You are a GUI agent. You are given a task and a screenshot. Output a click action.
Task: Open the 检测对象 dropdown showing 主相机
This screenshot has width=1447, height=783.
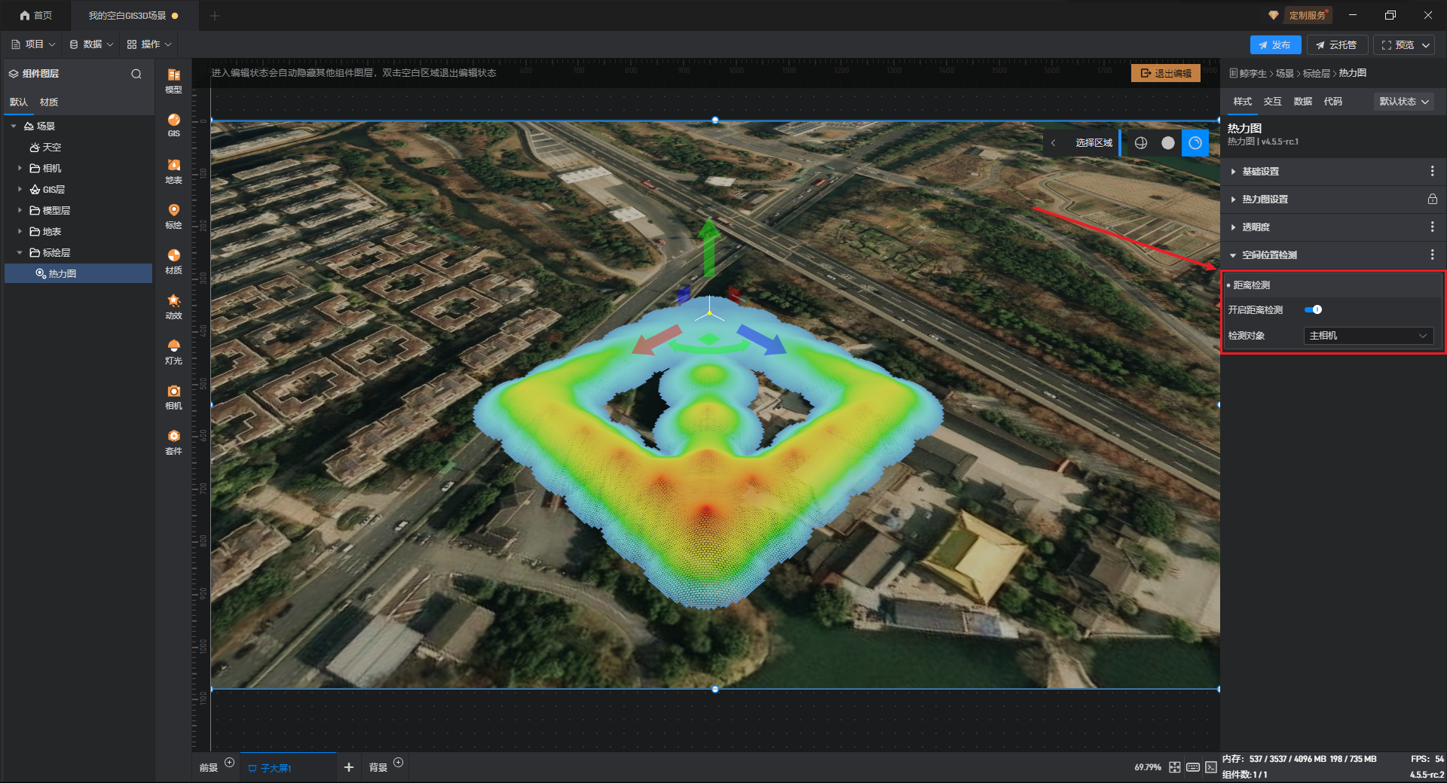(x=1368, y=336)
